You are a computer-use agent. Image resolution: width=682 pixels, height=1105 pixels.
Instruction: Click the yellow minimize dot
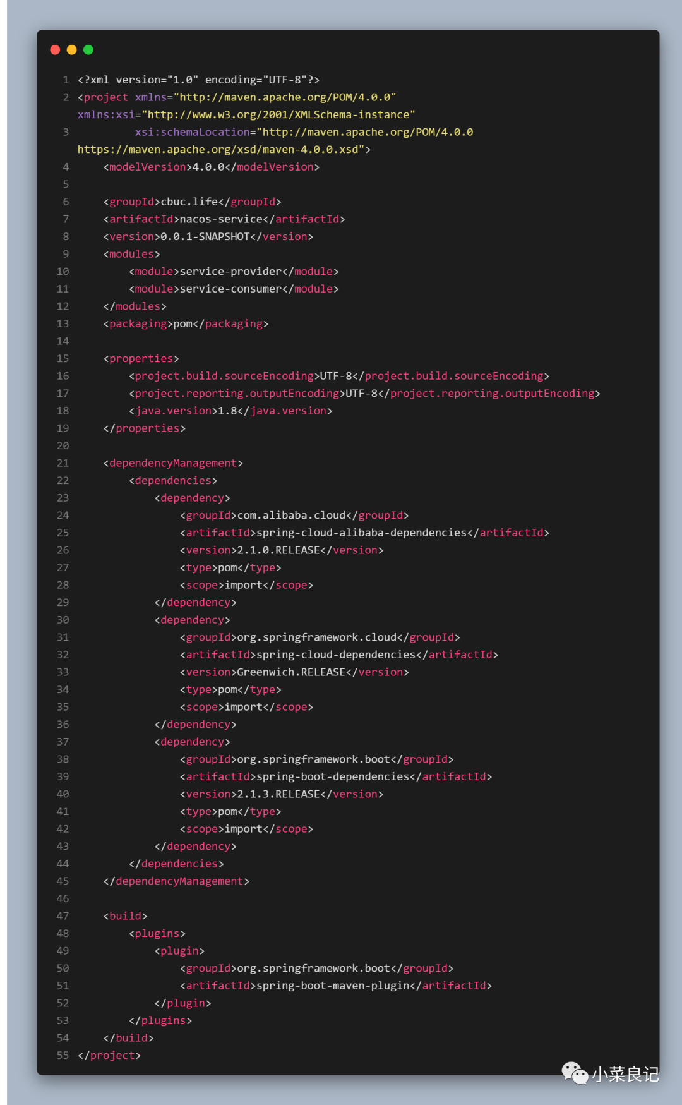click(71, 50)
